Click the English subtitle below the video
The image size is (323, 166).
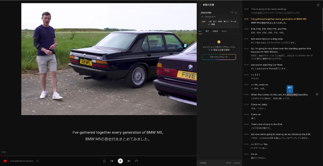[x=118, y=132]
